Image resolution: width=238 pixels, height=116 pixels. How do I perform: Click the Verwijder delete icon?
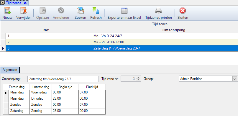[x=23, y=11]
